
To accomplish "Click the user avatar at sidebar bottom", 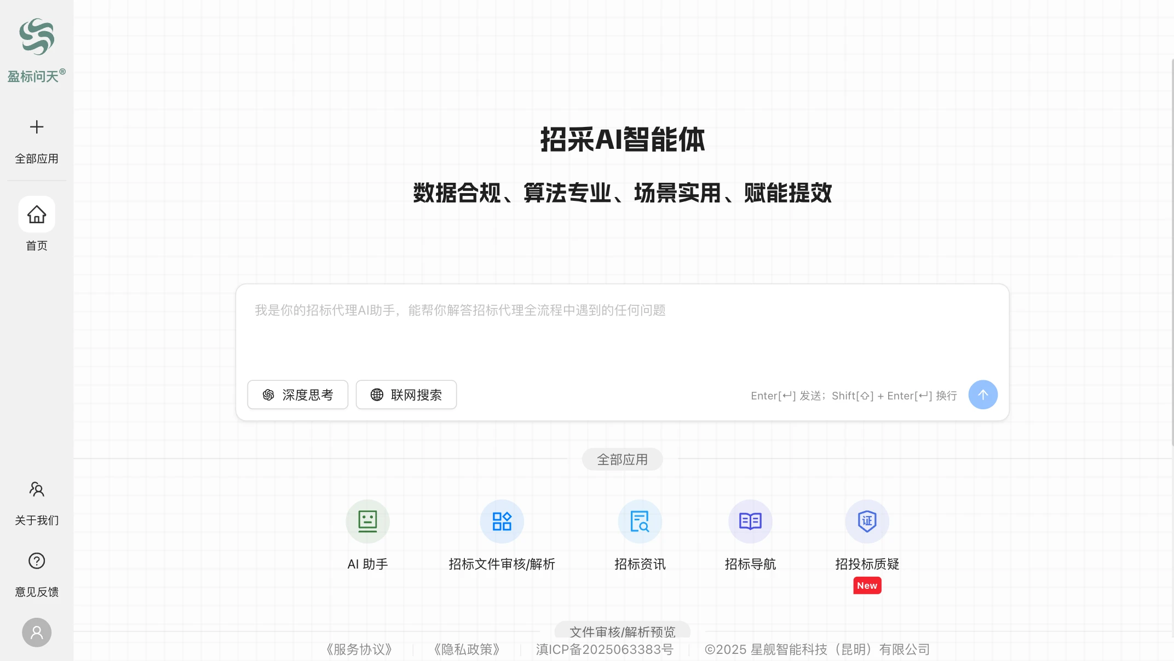I will 37,633.
